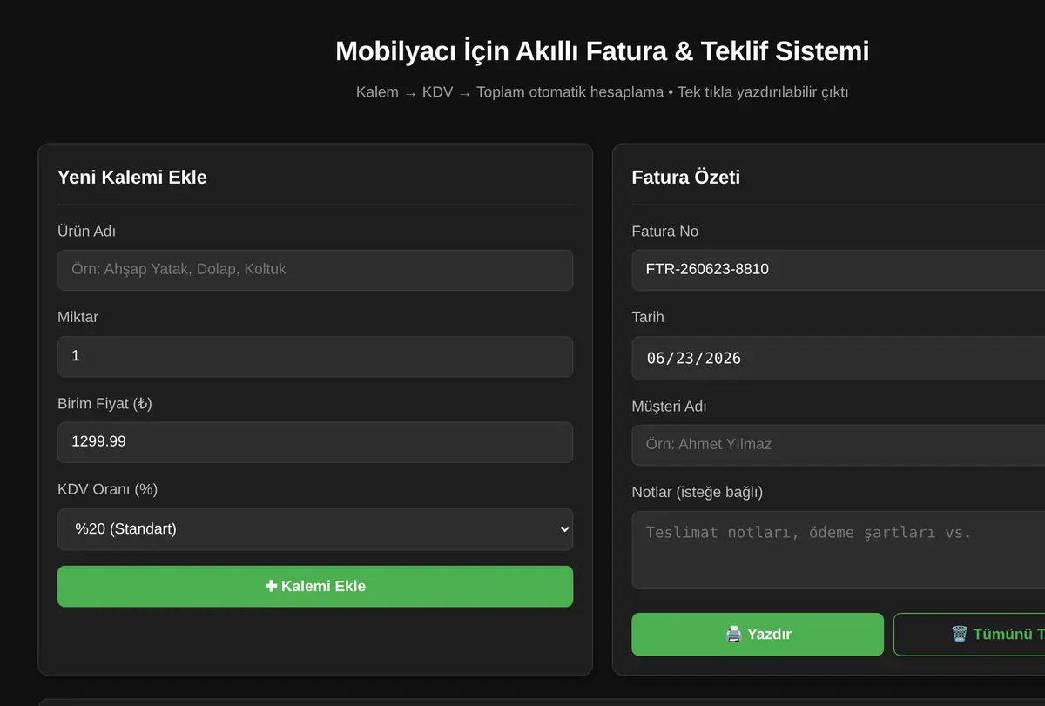This screenshot has width=1045, height=706.
Task: Open the Tarih date field
Action: (x=838, y=358)
